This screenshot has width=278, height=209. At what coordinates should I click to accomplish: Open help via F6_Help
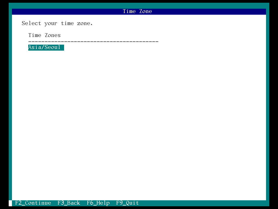(x=98, y=203)
